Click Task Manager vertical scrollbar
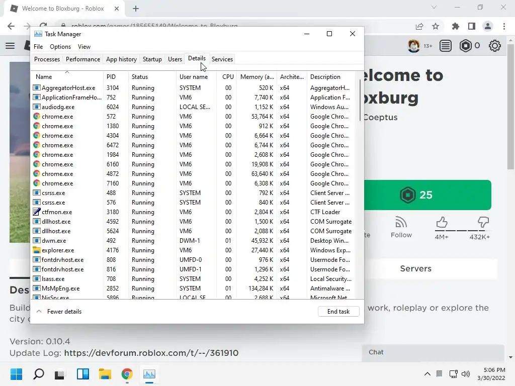This screenshot has width=515, height=386. tap(360, 101)
